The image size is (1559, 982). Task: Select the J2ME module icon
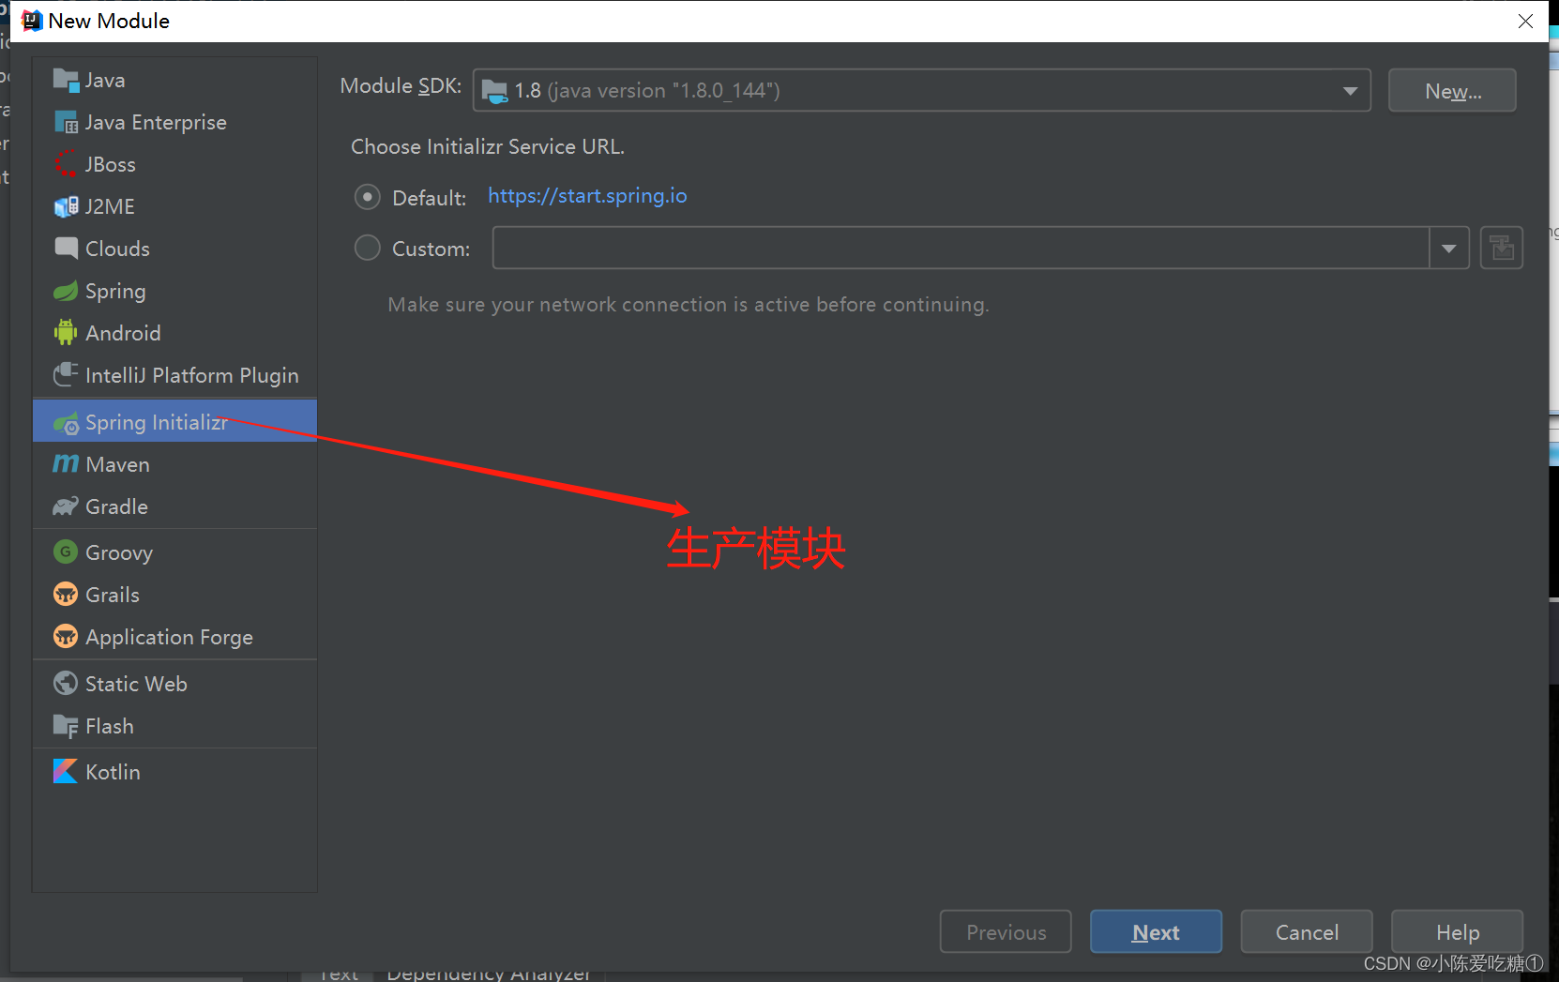(x=66, y=207)
